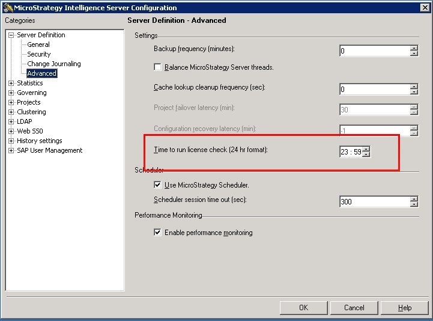Increase Cache lookup cleanup frequency value
The width and height of the screenshot is (433, 321).
[x=414, y=87]
